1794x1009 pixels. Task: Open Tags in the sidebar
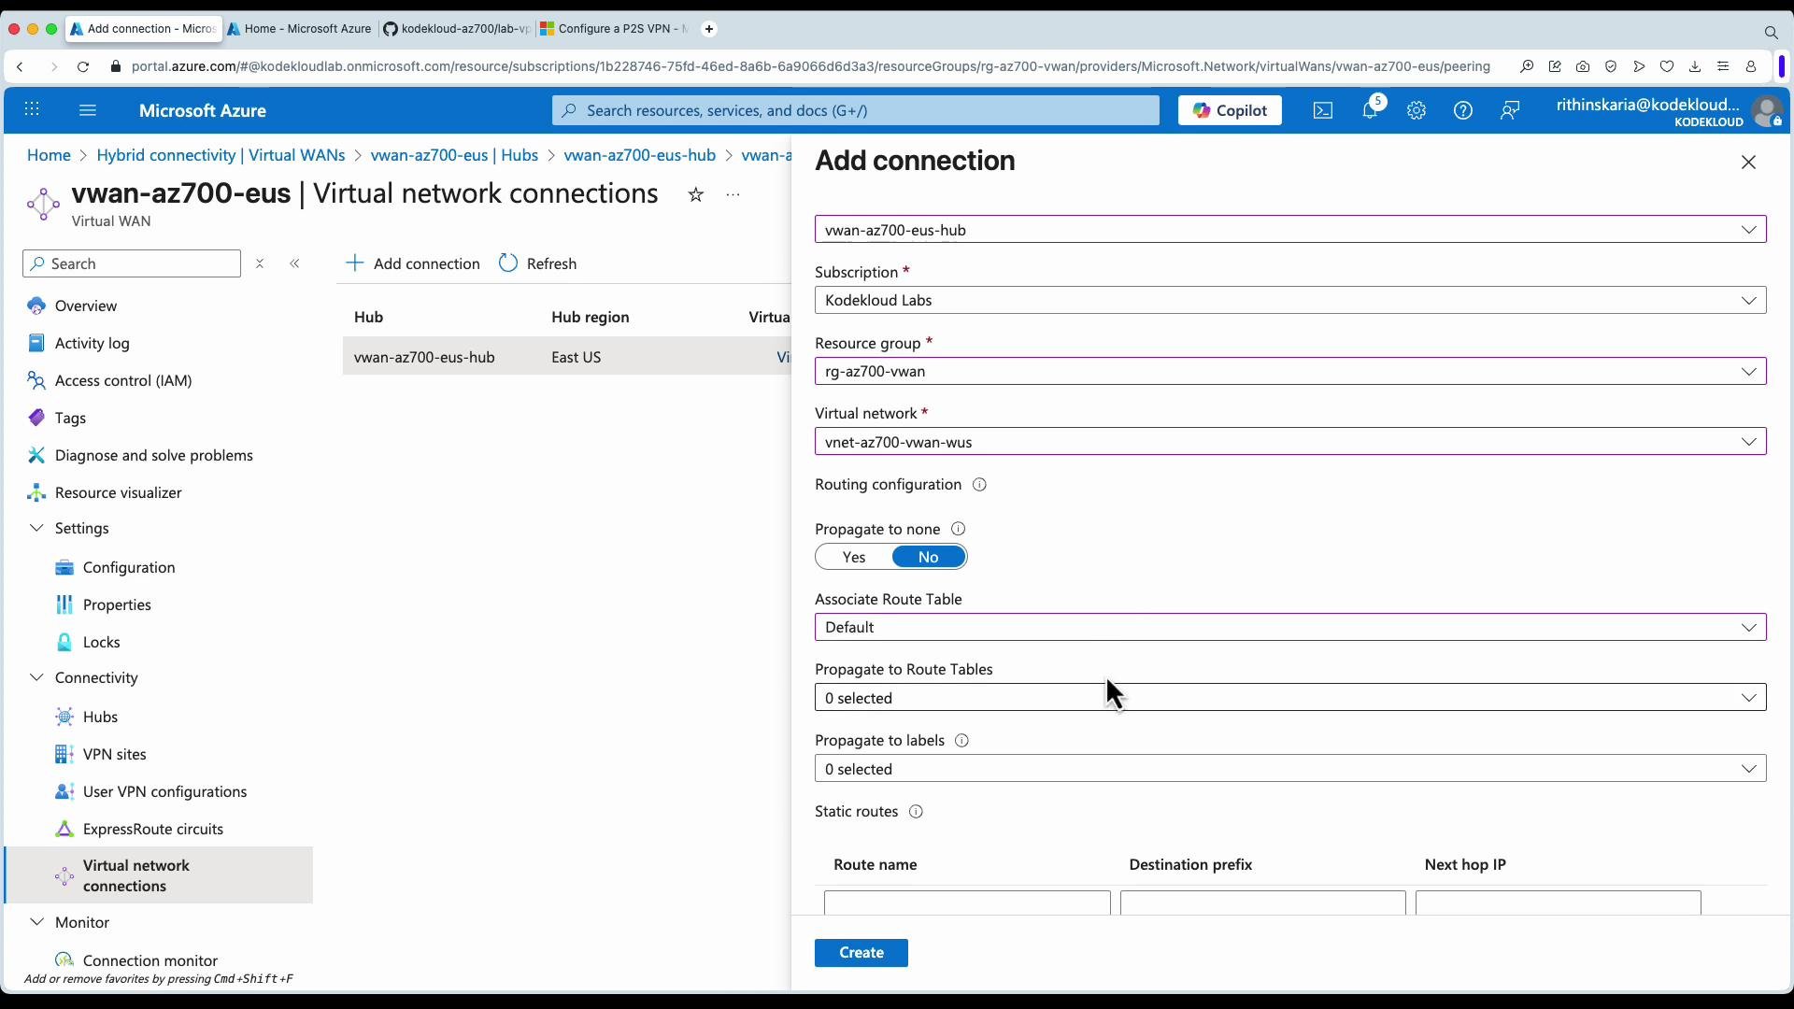click(70, 418)
